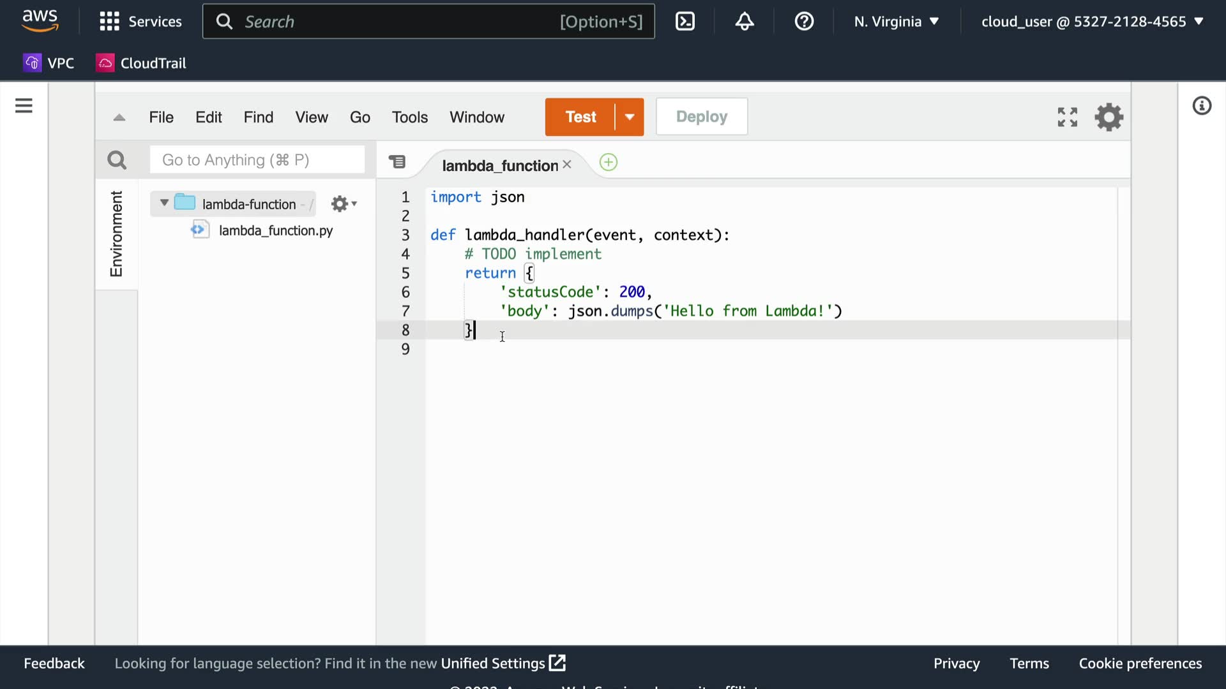The height and width of the screenshot is (689, 1226).
Task: Expand the Test button dropdown arrow
Action: point(630,117)
